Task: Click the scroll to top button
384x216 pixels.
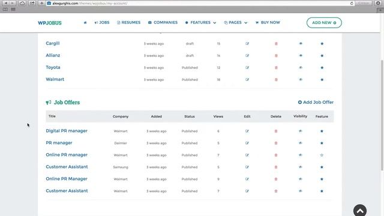Action: click(360, 210)
